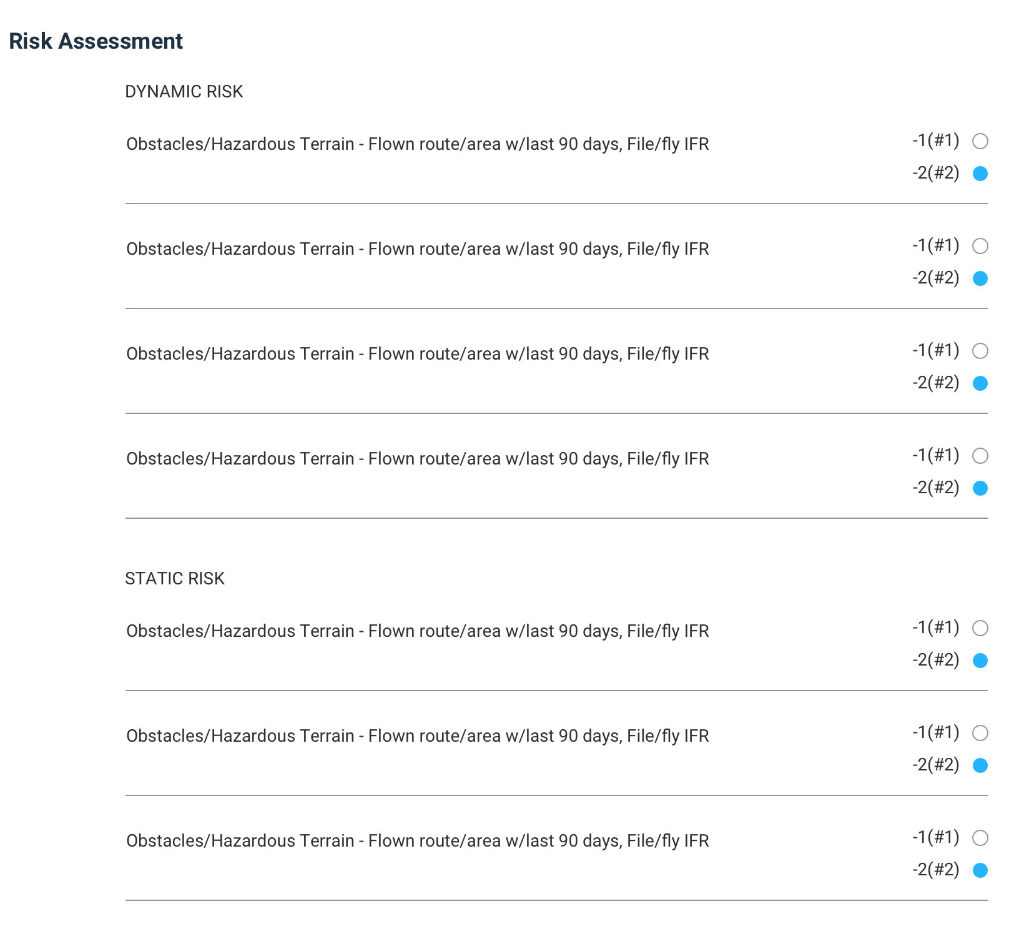Image resolution: width=1034 pixels, height=949 pixels.
Task: Select -1(#1) radio in first Dynamic Risk row
Action: [x=980, y=141]
